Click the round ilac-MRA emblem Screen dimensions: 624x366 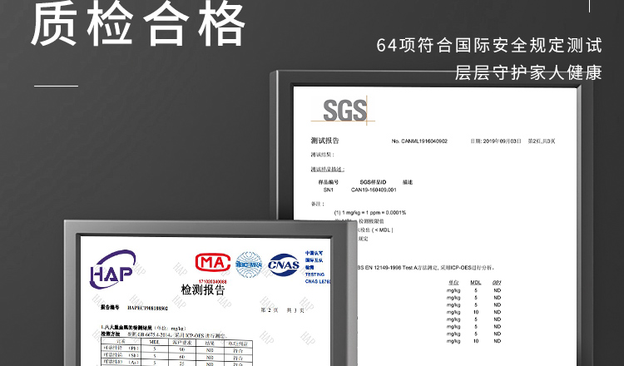tap(249, 265)
